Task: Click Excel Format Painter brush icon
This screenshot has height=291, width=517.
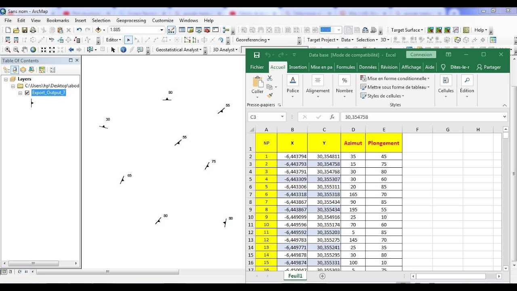Action: [270, 96]
